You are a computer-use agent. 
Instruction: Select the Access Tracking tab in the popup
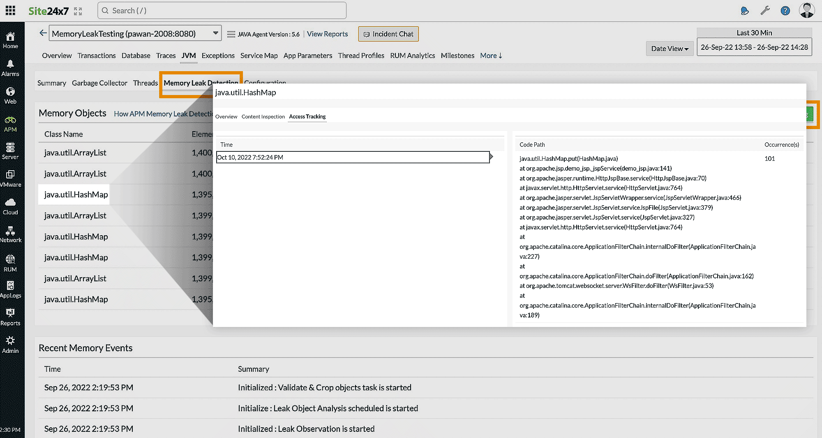(x=307, y=117)
